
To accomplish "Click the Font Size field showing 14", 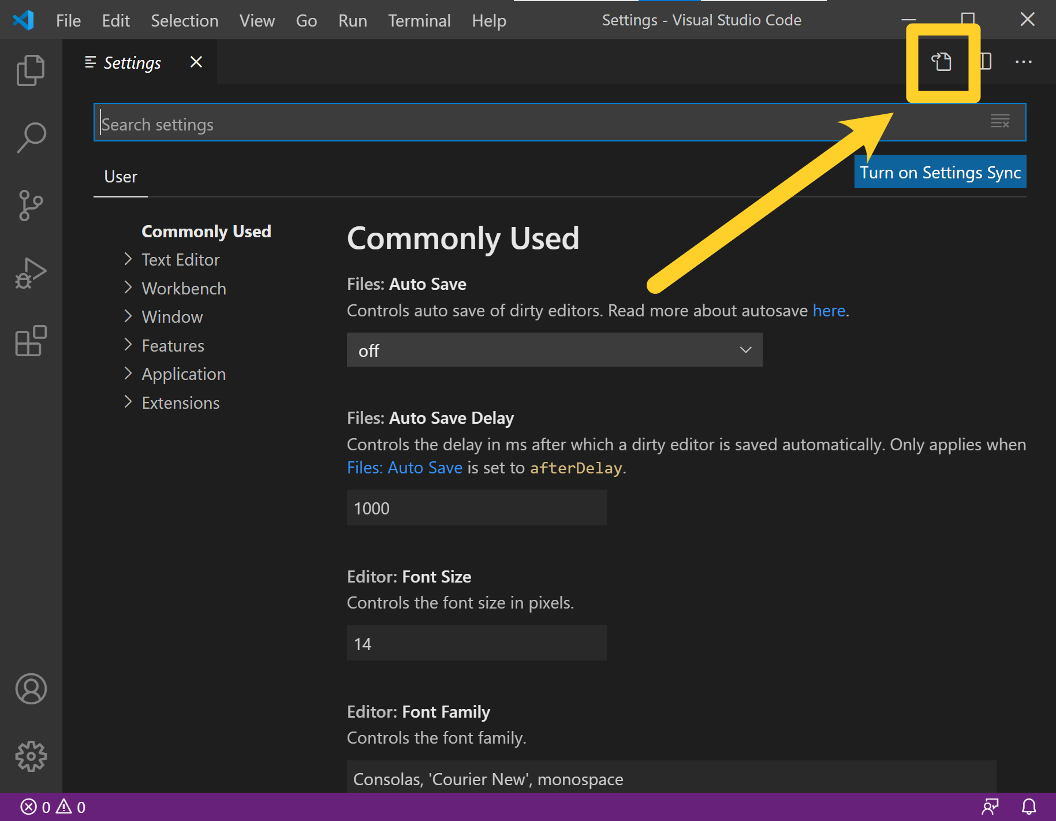I will pos(477,643).
